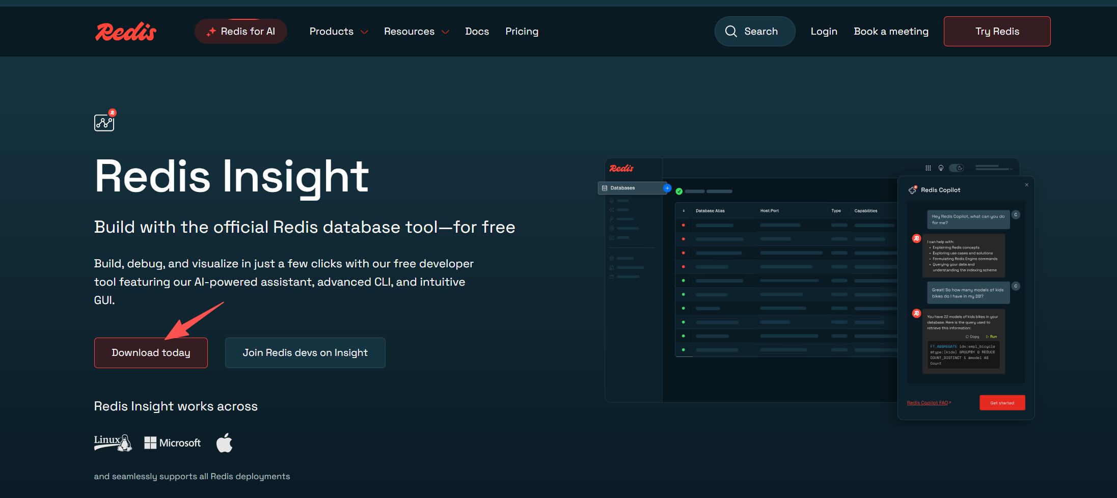This screenshot has height=498, width=1117.
Task: Click the Redis logo inside app preview
Action: 621,169
